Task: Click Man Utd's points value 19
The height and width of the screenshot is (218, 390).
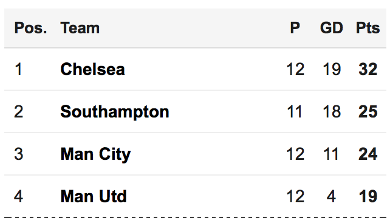Action: pyautogui.click(x=368, y=196)
